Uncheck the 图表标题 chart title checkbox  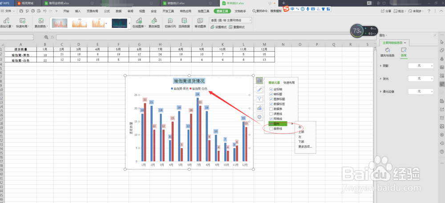(271, 99)
